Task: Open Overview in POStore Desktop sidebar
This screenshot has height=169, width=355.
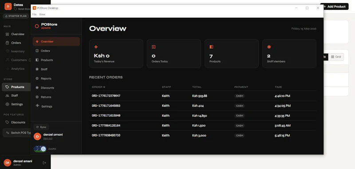Action: [x=56, y=42]
